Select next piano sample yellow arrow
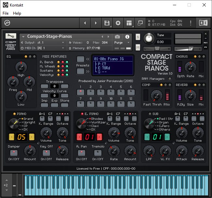This screenshot has width=212, height=198. point(32,137)
